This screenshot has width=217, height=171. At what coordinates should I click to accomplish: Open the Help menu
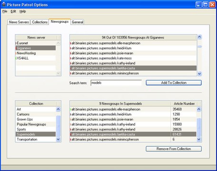click(x=23, y=11)
